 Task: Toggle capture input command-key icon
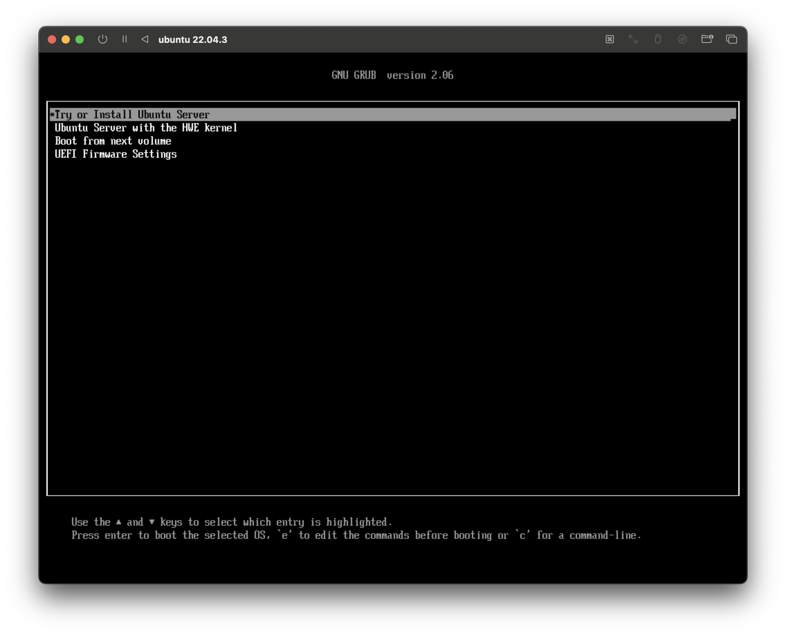tap(610, 39)
